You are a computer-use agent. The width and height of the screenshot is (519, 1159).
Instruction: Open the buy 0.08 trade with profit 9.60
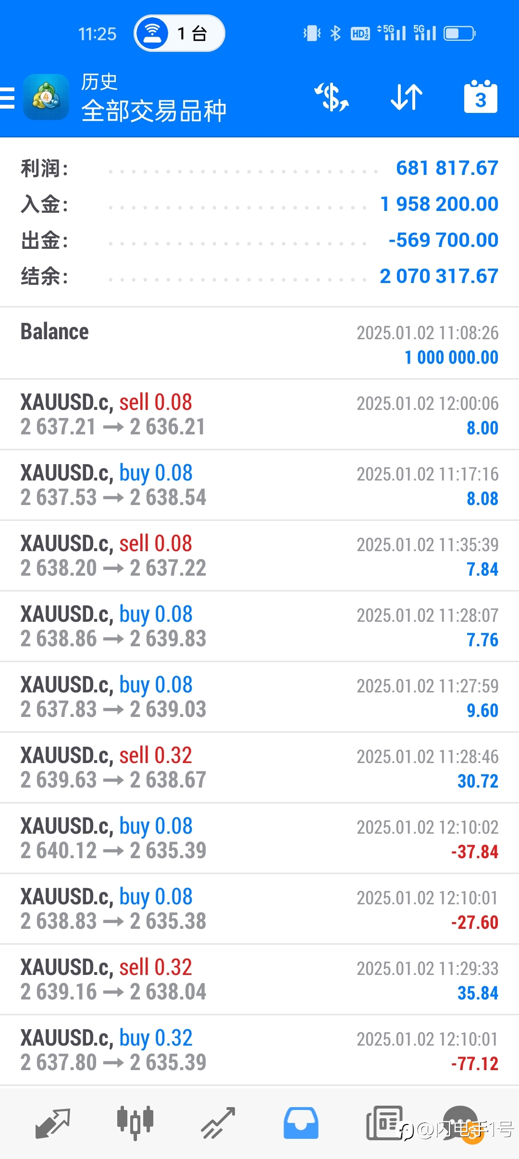259,697
